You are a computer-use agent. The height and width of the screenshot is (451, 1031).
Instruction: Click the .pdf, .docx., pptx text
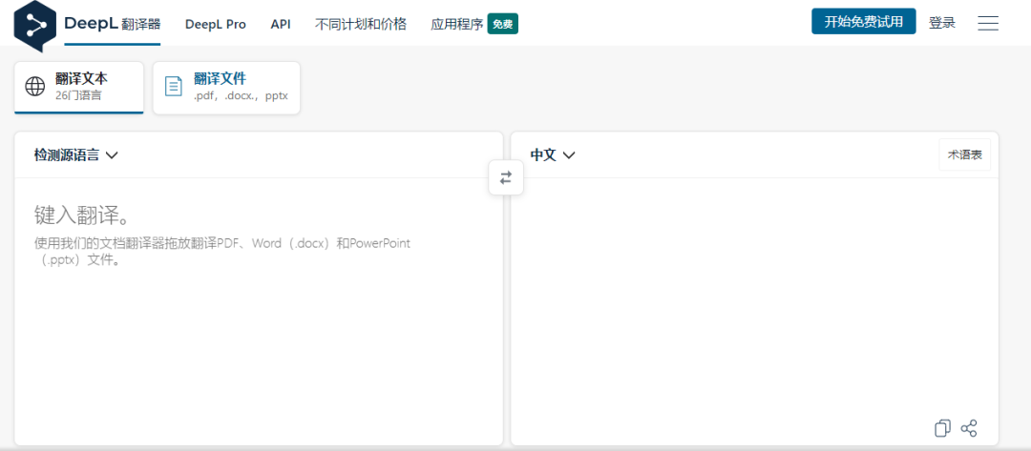click(x=241, y=95)
